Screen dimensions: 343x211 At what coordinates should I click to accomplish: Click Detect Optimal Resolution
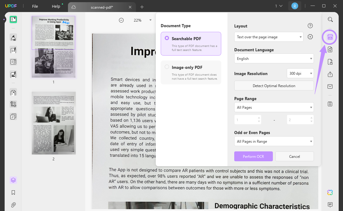click(274, 86)
